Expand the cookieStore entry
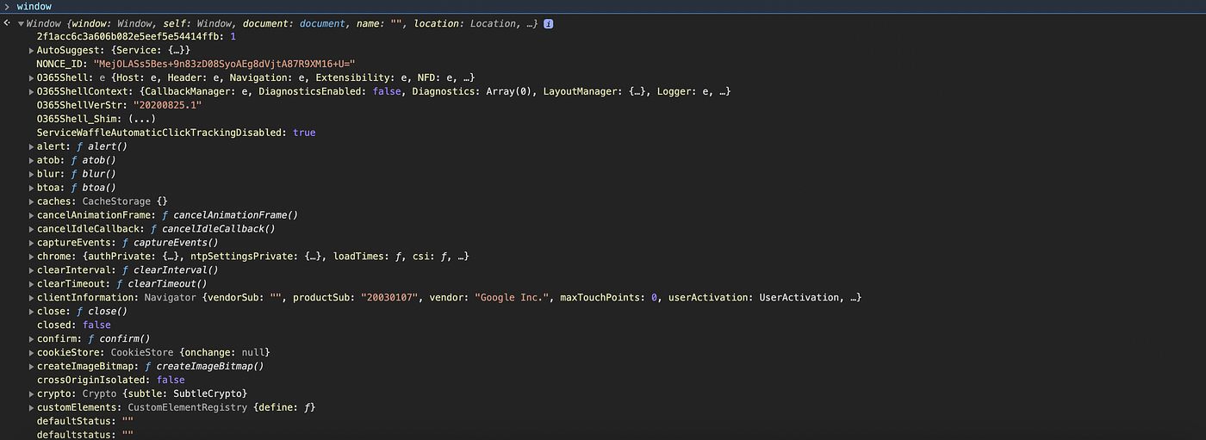This screenshot has width=1206, height=440. tap(31, 353)
